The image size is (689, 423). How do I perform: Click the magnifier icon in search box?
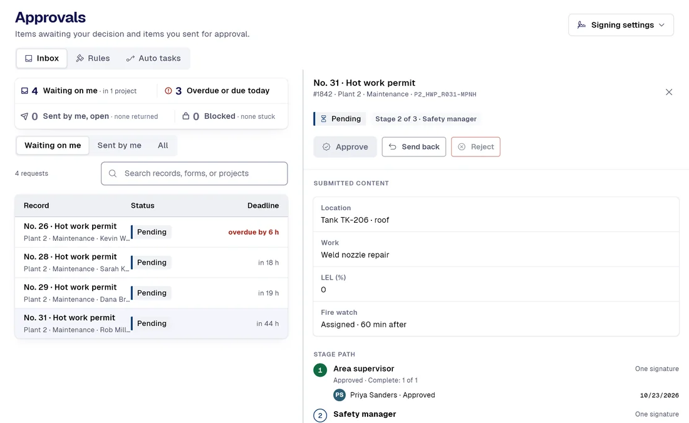(113, 173)
